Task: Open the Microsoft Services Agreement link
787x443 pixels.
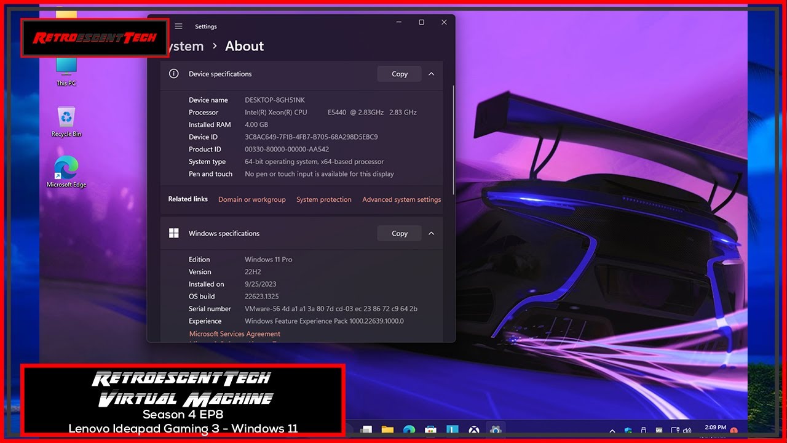Action: 235,333
